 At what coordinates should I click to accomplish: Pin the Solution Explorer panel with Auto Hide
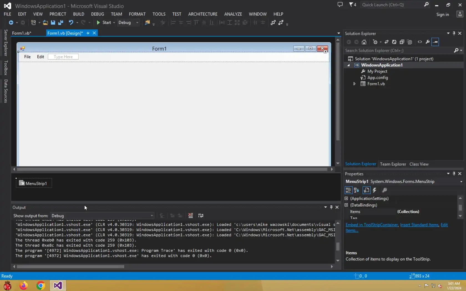[454, 33]
